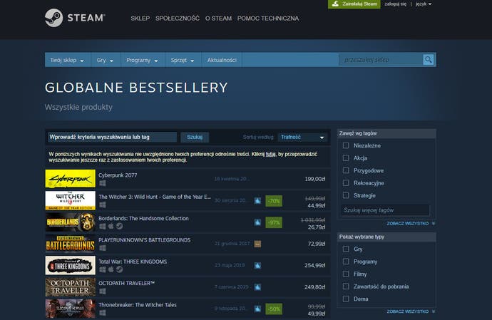Click the review icon for OCTOPATH TRAVELER
The height and width of the screenshot is (320, 492).
(x=257, y=287)
